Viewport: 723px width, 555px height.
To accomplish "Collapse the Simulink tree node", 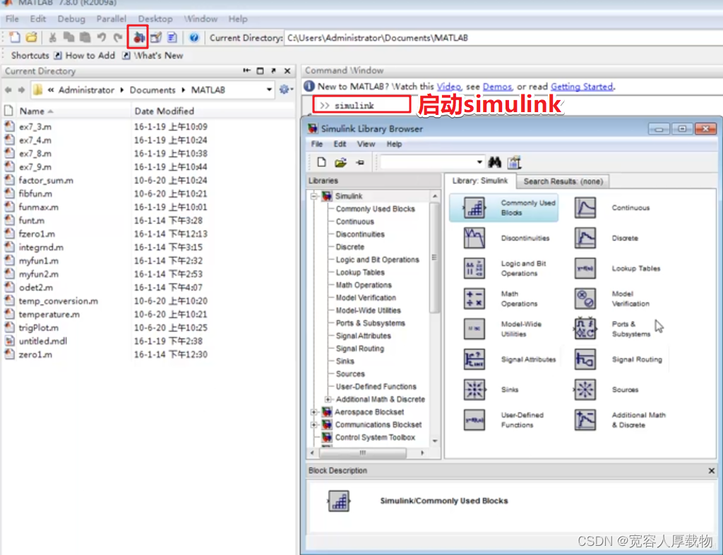I will [314, 196].
